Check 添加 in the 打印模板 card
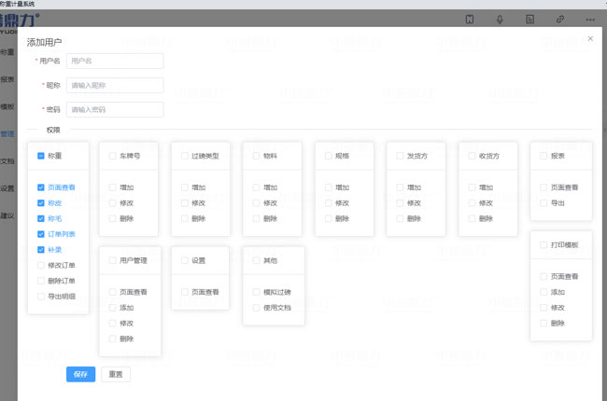Image resolution: width=607 pixels, height=401 pixels. [x=543, y=292]
